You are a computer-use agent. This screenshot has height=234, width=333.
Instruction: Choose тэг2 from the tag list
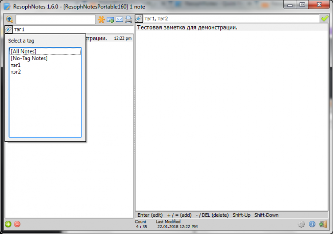tap(45, 72)
